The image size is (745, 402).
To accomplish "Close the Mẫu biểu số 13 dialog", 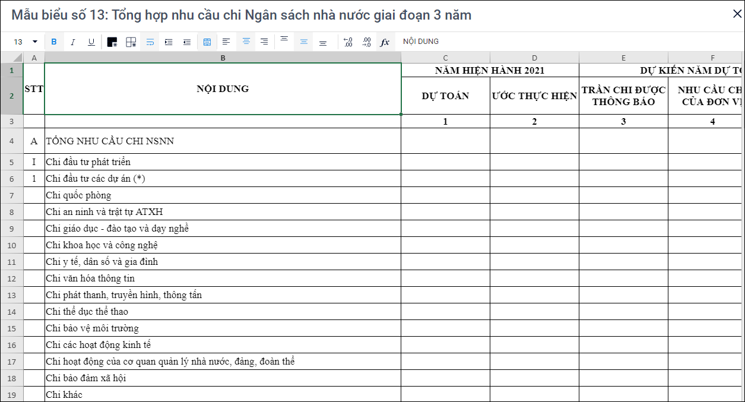I will [737, 14].
